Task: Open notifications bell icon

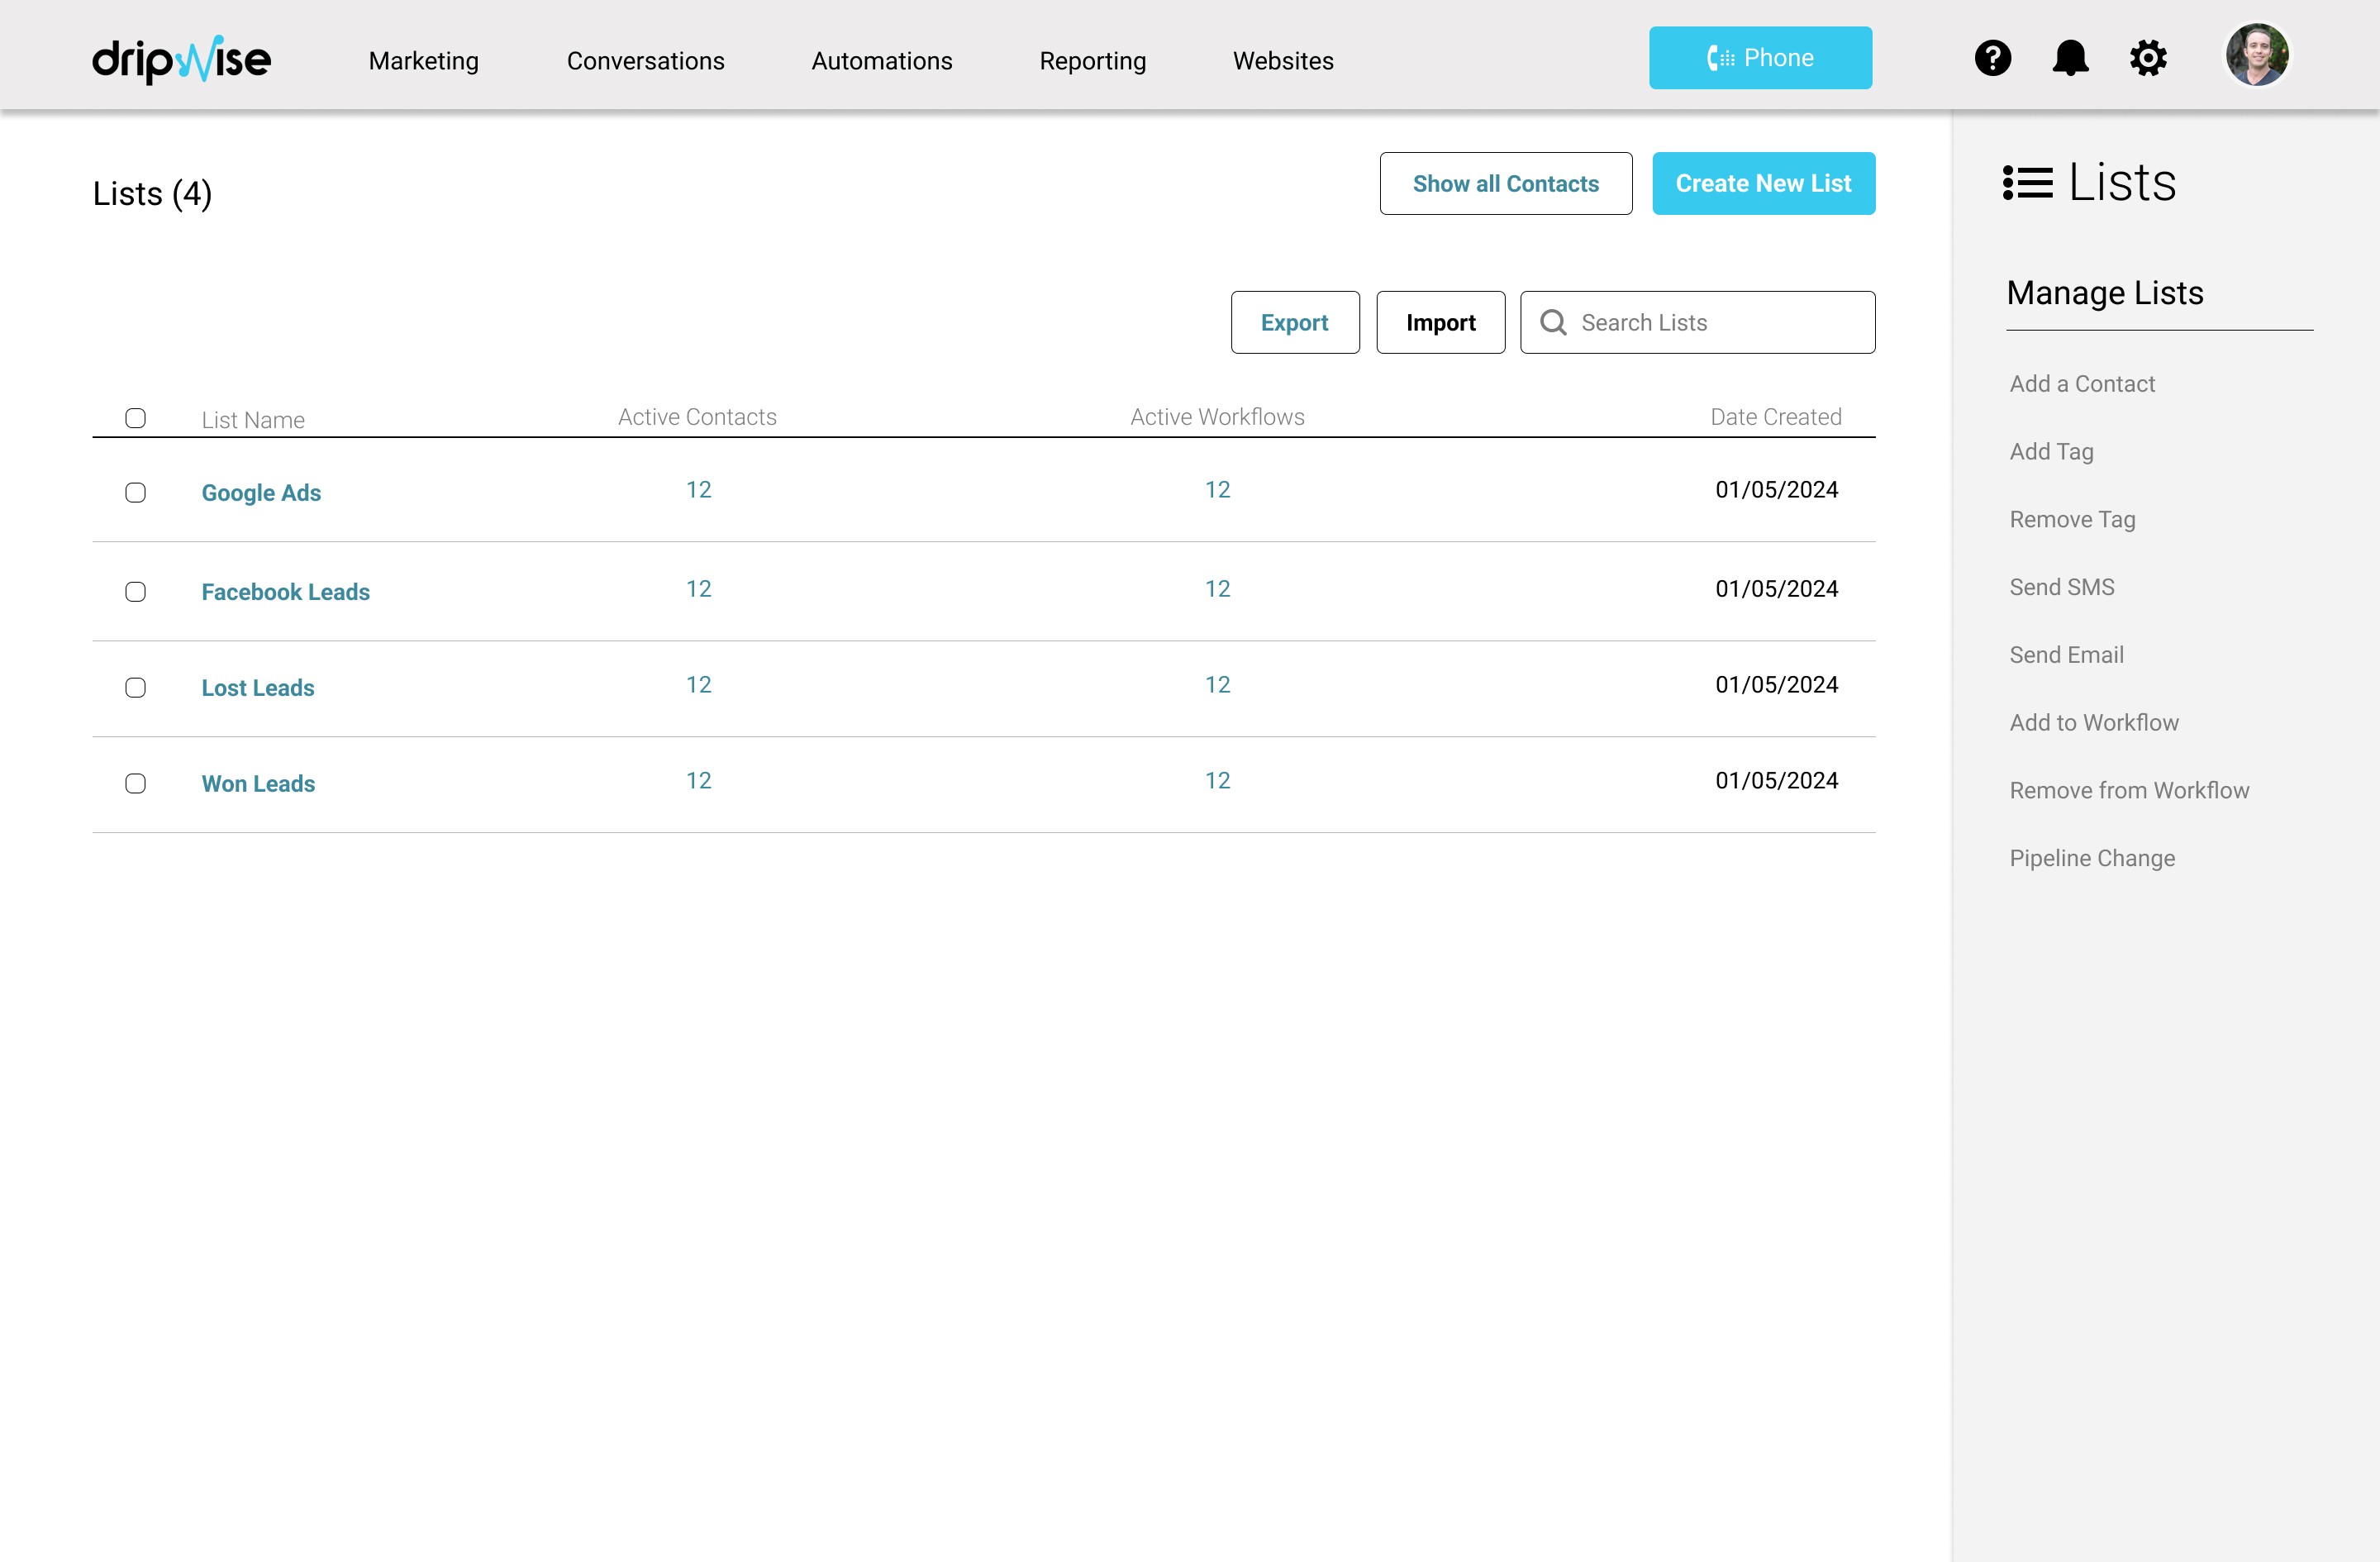Action: click(2069, 58)
